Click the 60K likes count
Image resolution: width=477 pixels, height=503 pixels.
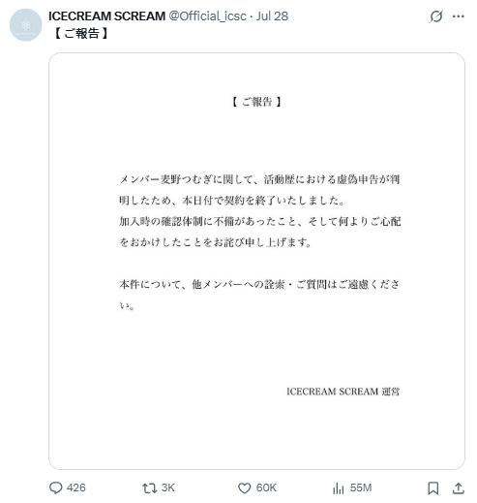pyautogui.click(x=266, y=487)
